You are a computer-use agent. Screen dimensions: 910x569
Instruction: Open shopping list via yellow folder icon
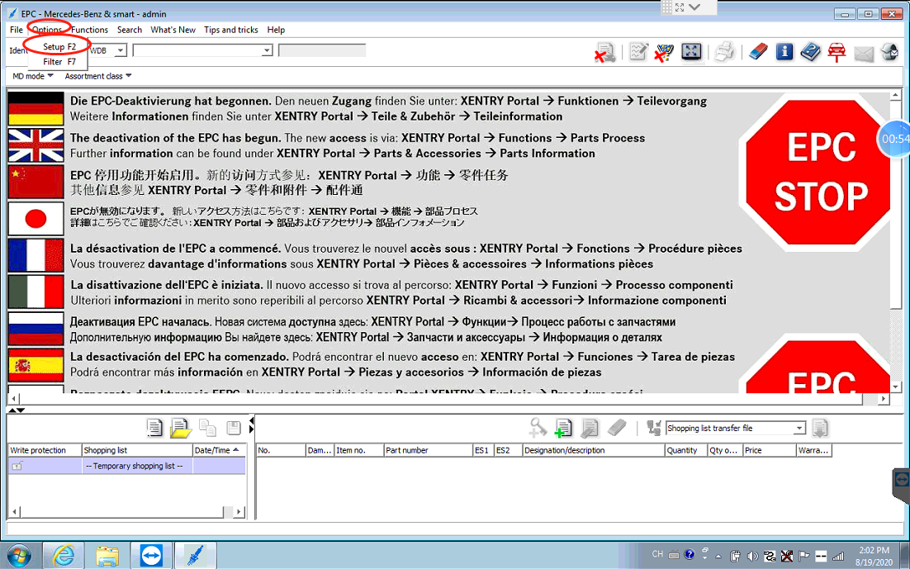(181, 428)
